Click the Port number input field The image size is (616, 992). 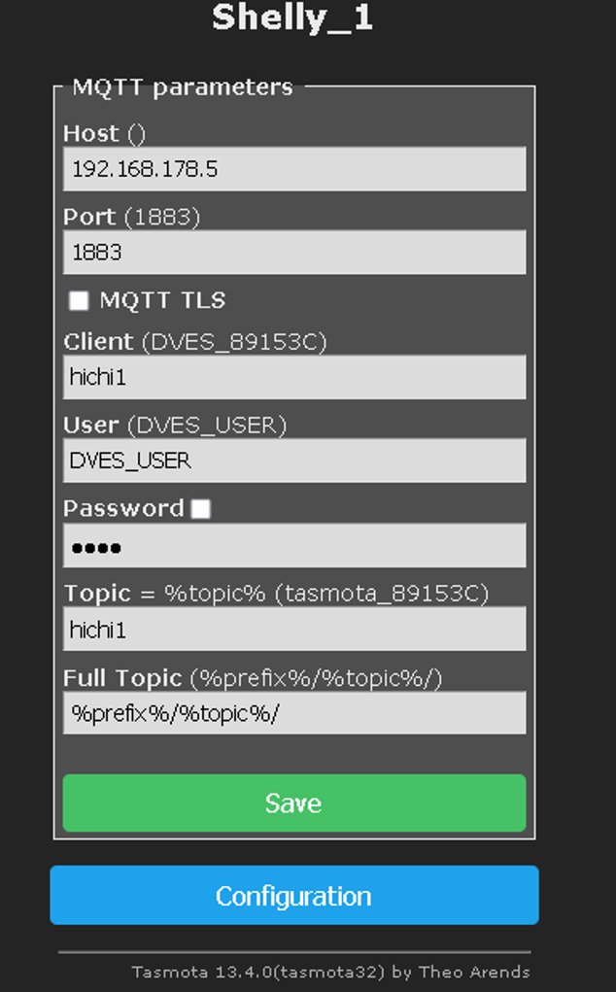(x=293, y=253)
